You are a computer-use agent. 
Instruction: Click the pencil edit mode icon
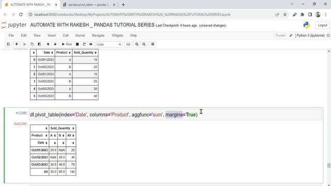coord(291,36)
